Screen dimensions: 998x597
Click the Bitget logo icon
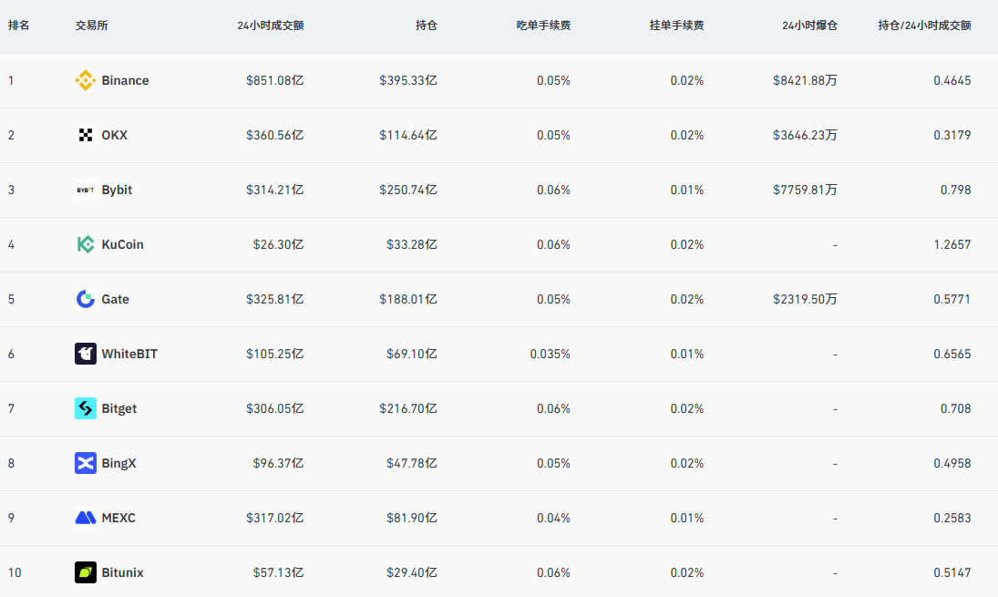[x=85, y=408]
